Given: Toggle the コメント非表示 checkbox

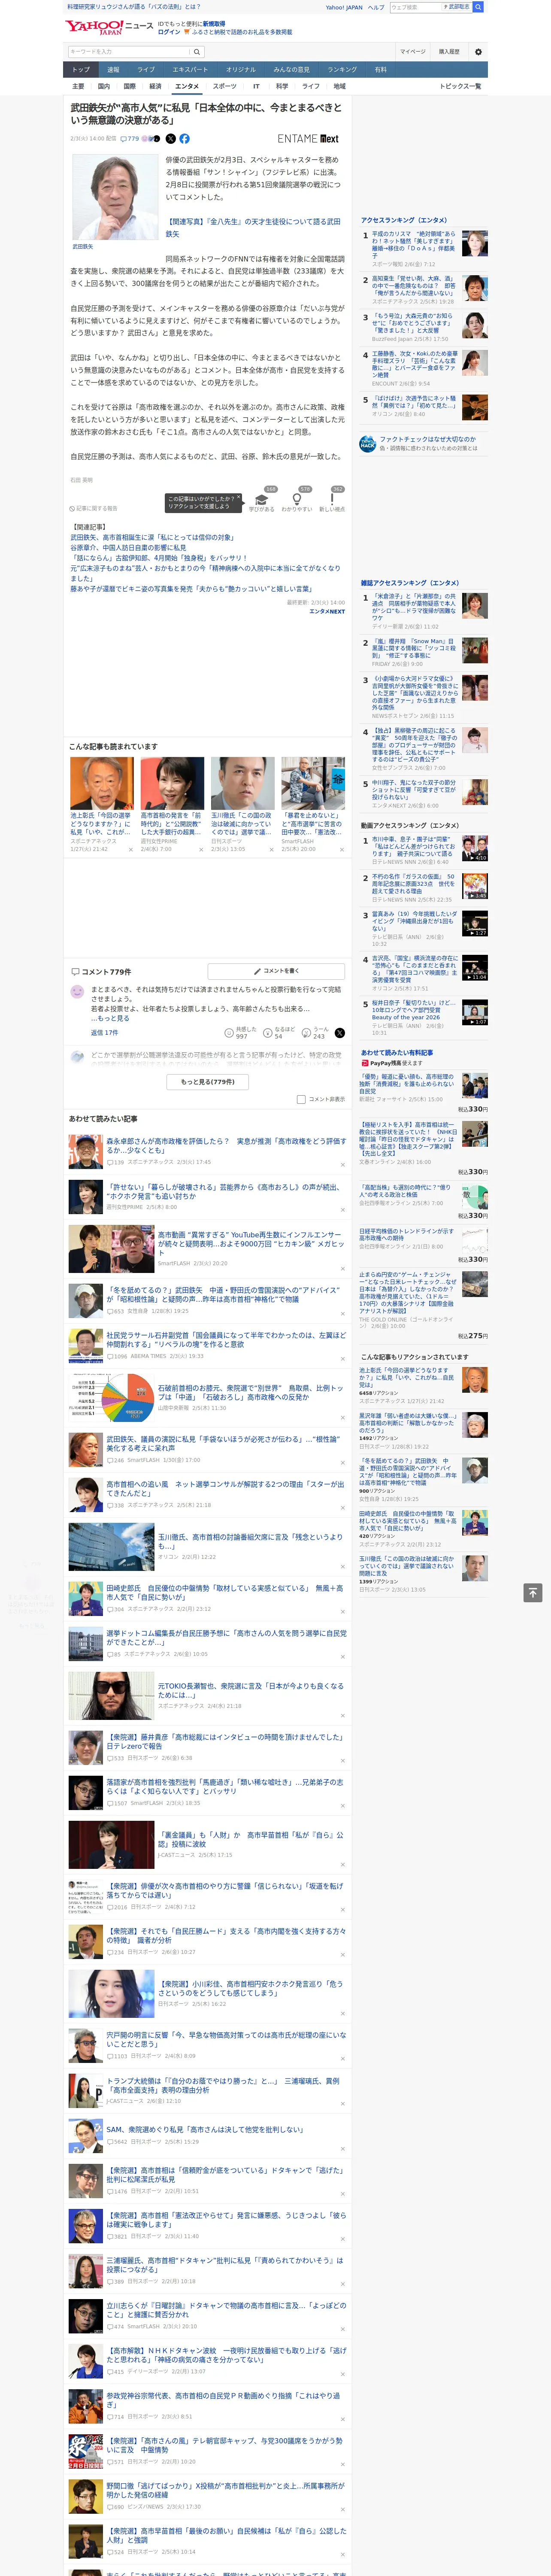Looking at the screenshot, I should point(301,1099).
